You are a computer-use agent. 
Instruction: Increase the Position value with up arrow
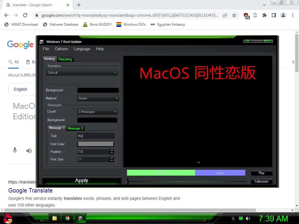pyautogui.click(x=112, y=151)
